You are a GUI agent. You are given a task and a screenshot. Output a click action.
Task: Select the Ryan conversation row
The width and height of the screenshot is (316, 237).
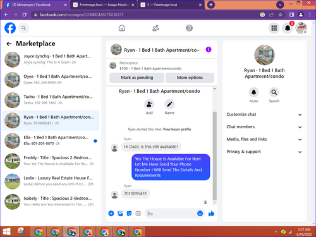point(51,120)
